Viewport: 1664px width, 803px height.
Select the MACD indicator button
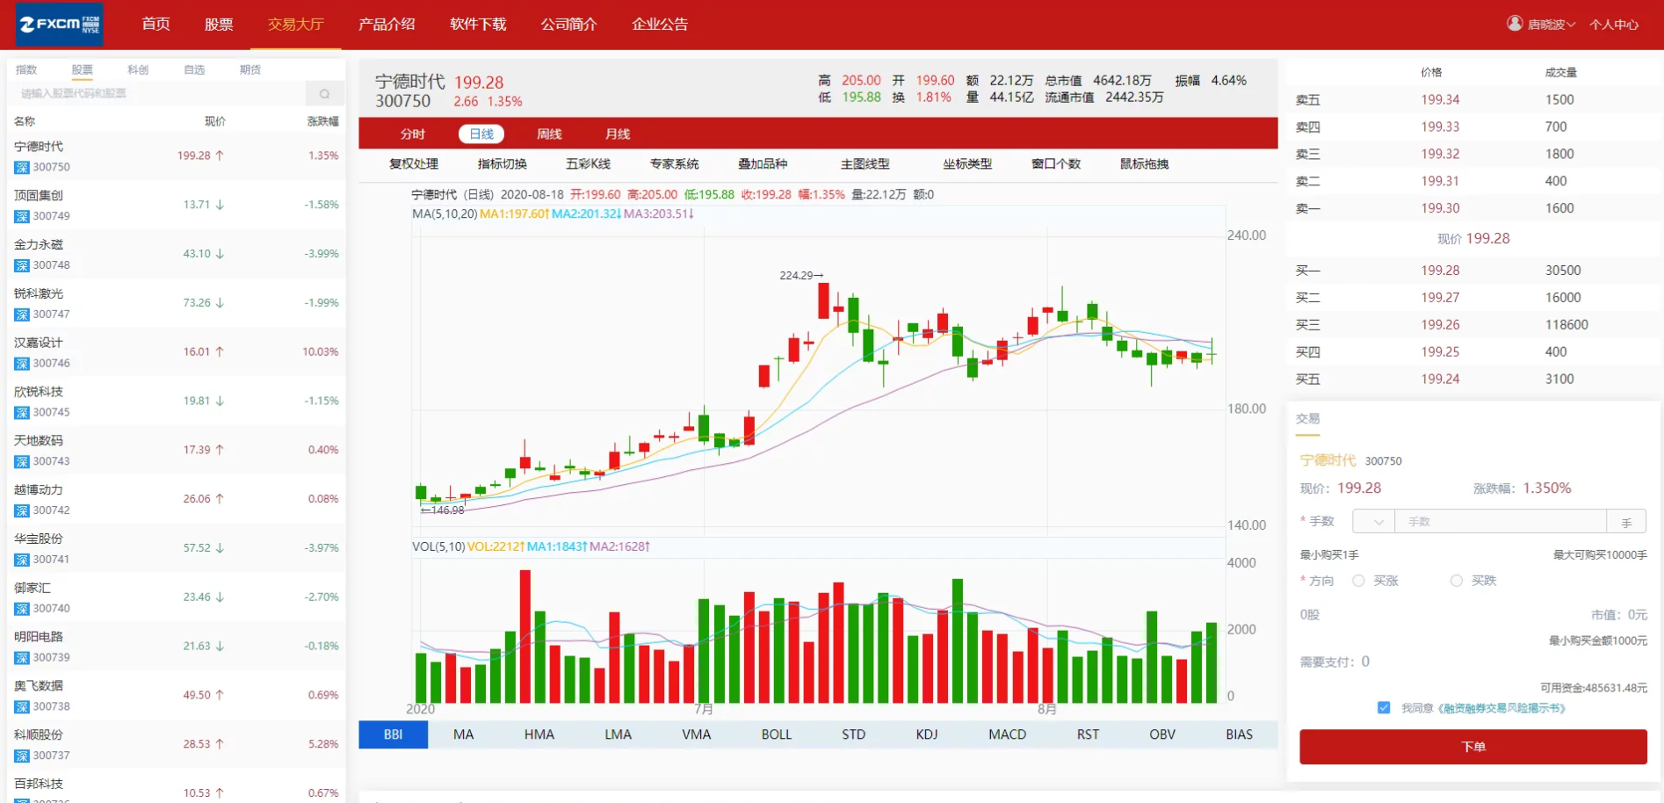click(x=1007, y=734)
